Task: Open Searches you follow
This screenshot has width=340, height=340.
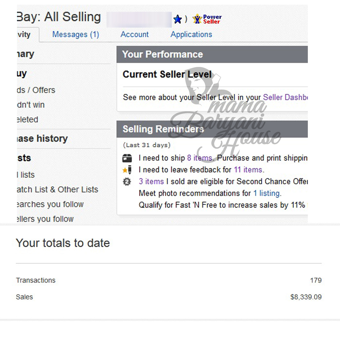Action: 50,204
